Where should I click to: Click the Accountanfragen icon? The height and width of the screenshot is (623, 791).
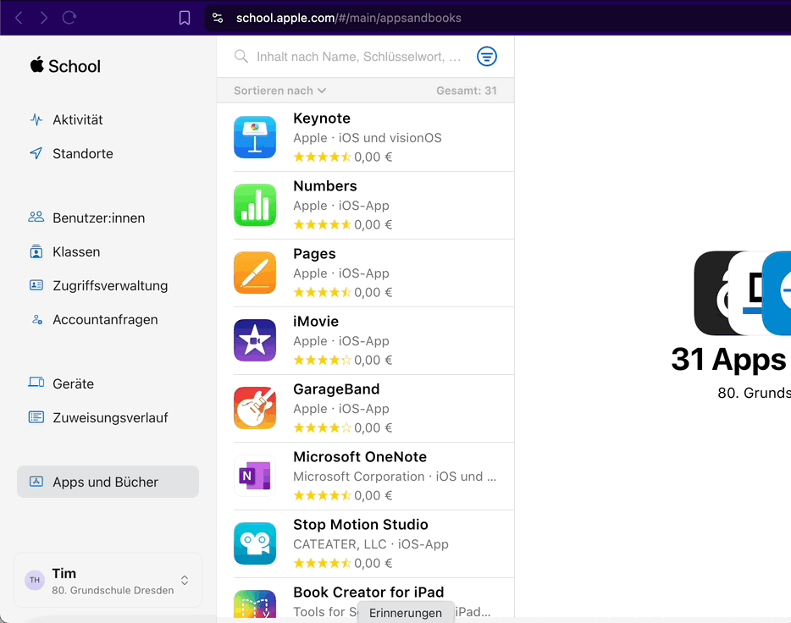coord(36,320)
